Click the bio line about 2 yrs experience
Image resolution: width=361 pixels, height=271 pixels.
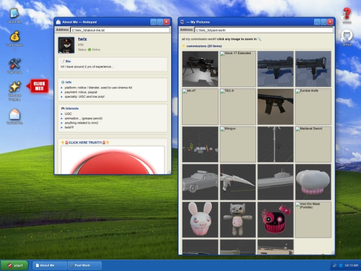click(87, 67)
